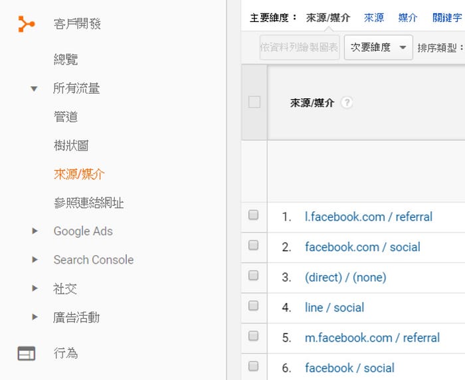The height and width of the screenshot is (380, 465).
Task: Expand the 廣告活動 triangle
Action: [35, 317]
